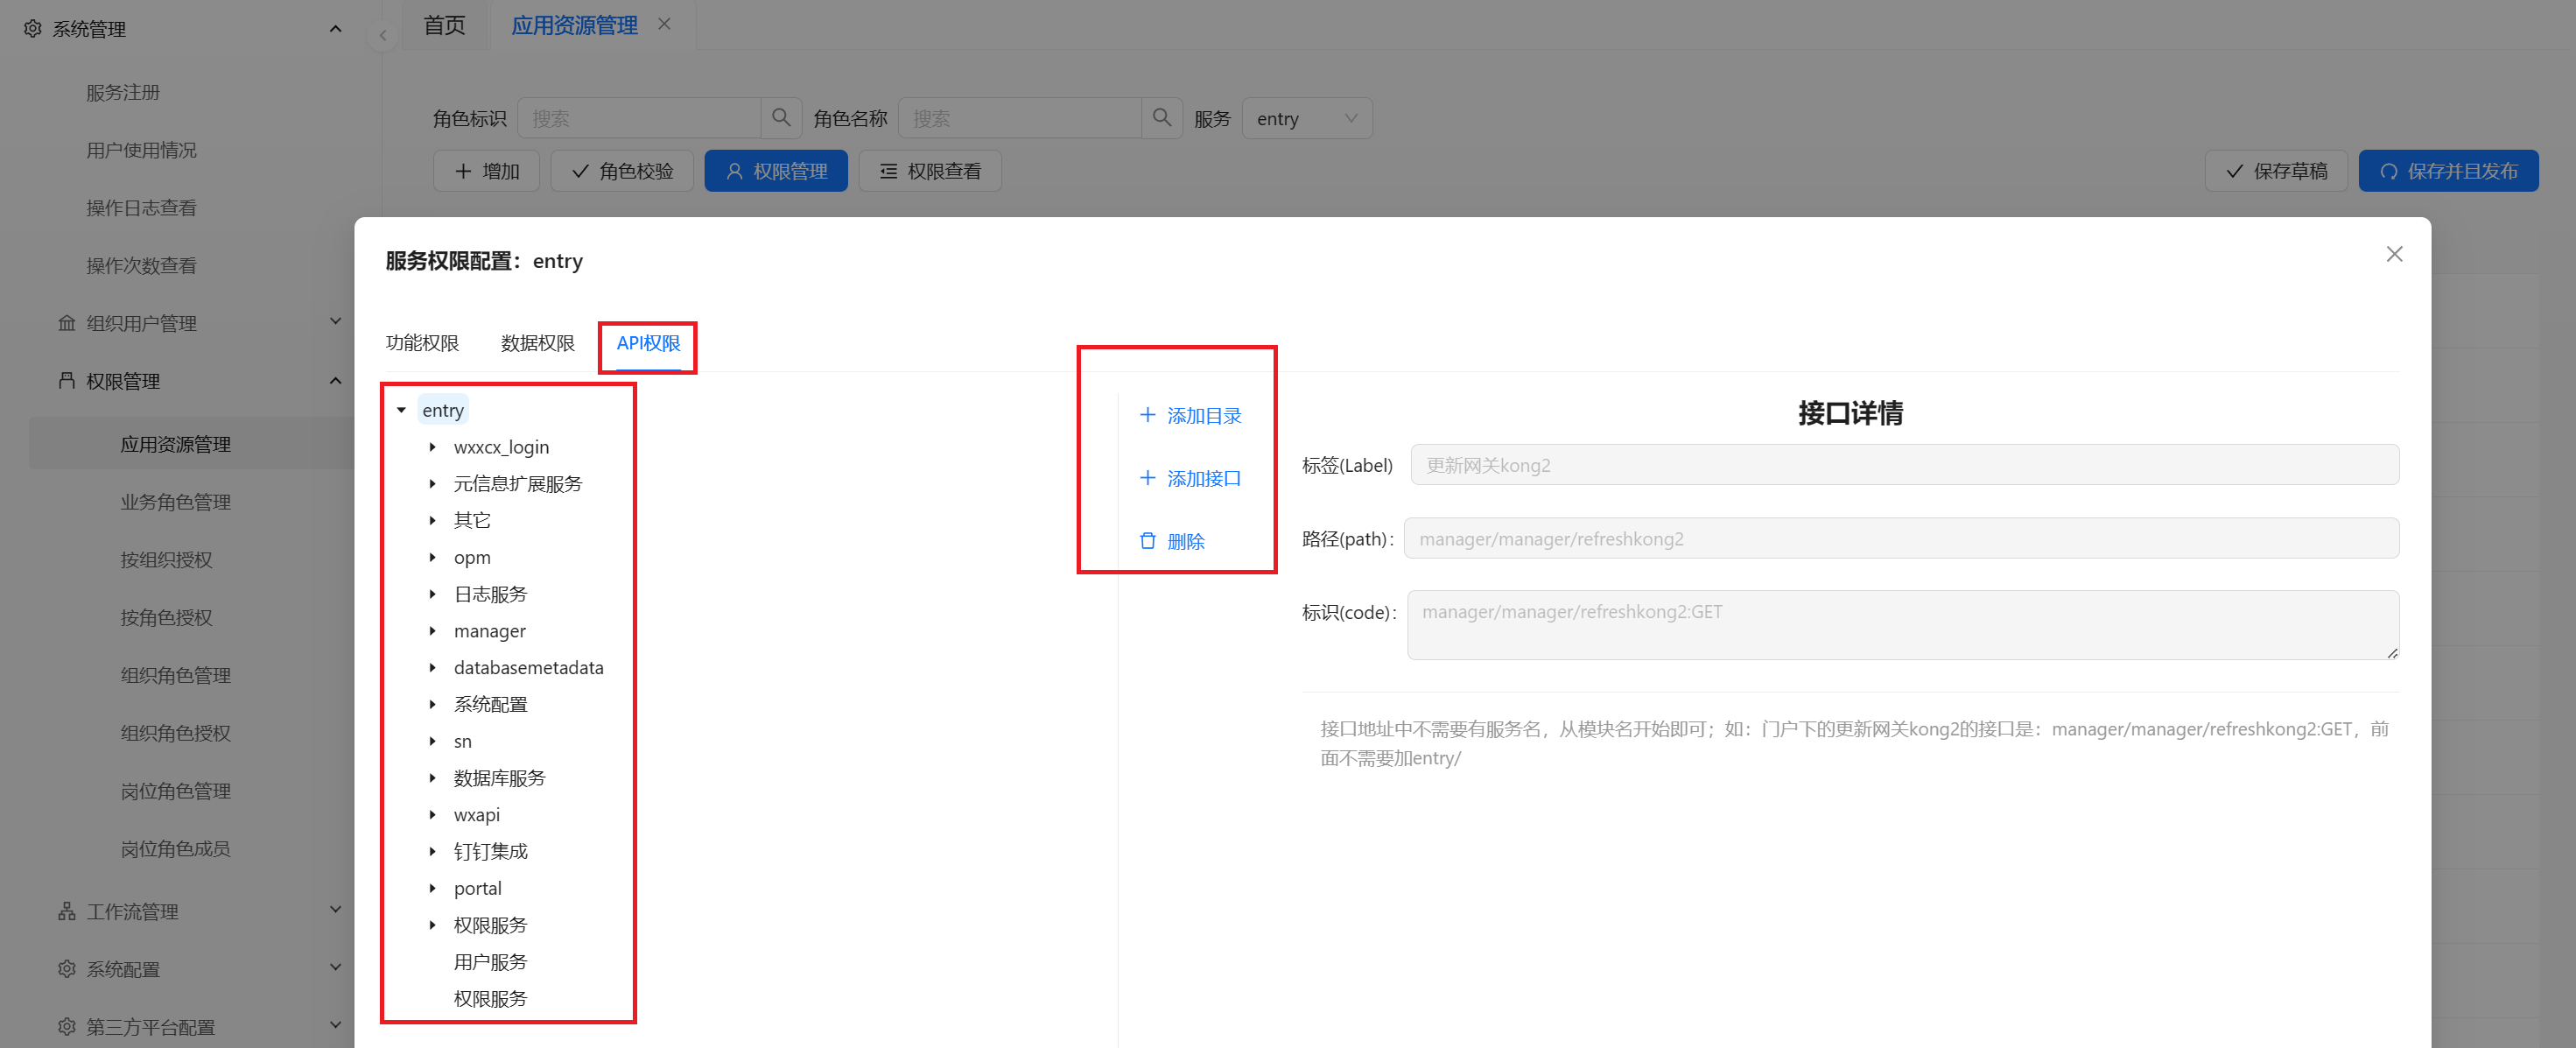Open the 首页 tab
Viewport: 2576px width, 1048px height.
click(445, 25)
